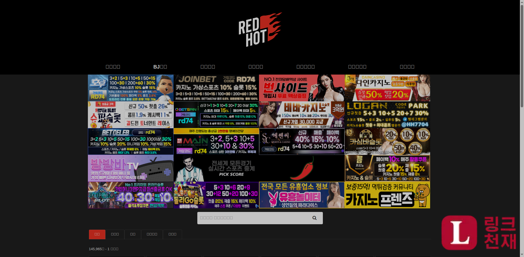Click the PICK SCORE sports banner
The width and height of the screenshot is (524, 257).
point(216,168)
